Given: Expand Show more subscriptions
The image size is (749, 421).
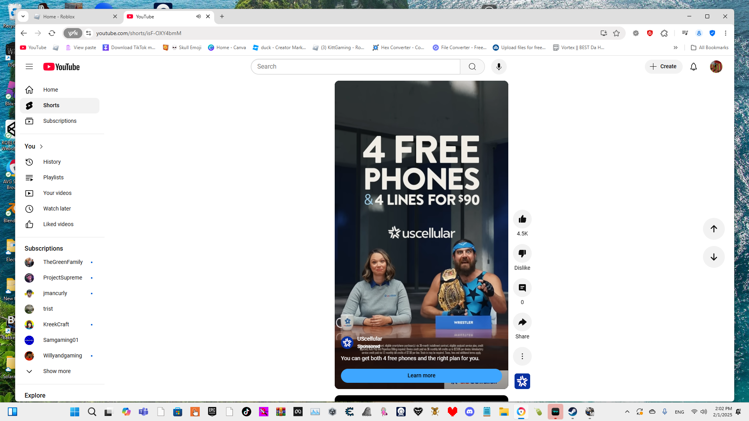Looking at the screenshot, I should tap(57, 371).
